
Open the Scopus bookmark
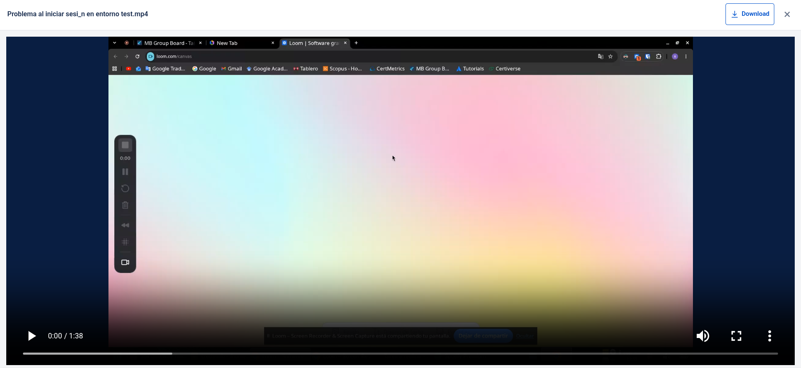[343, 69]
